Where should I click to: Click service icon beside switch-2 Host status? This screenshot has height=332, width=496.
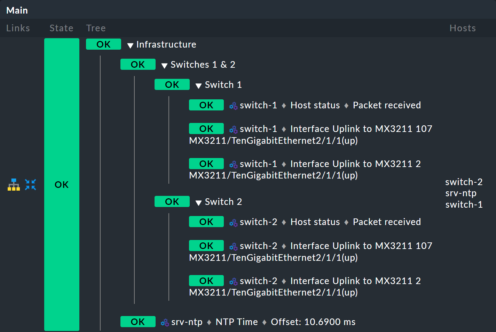233,223
